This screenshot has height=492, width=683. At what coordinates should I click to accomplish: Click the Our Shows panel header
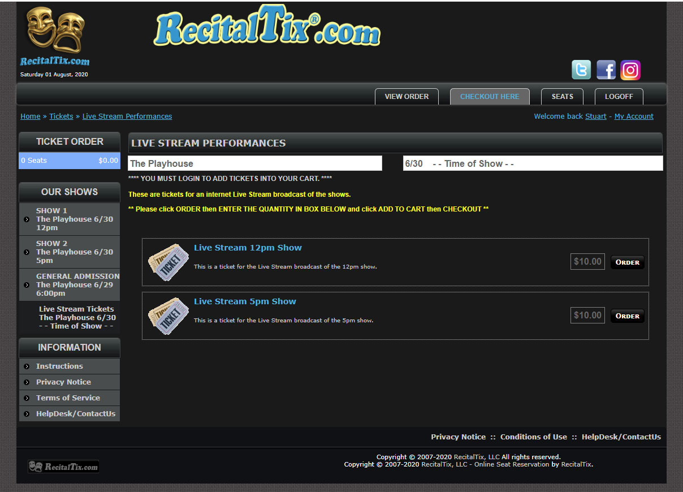[70, 192]
